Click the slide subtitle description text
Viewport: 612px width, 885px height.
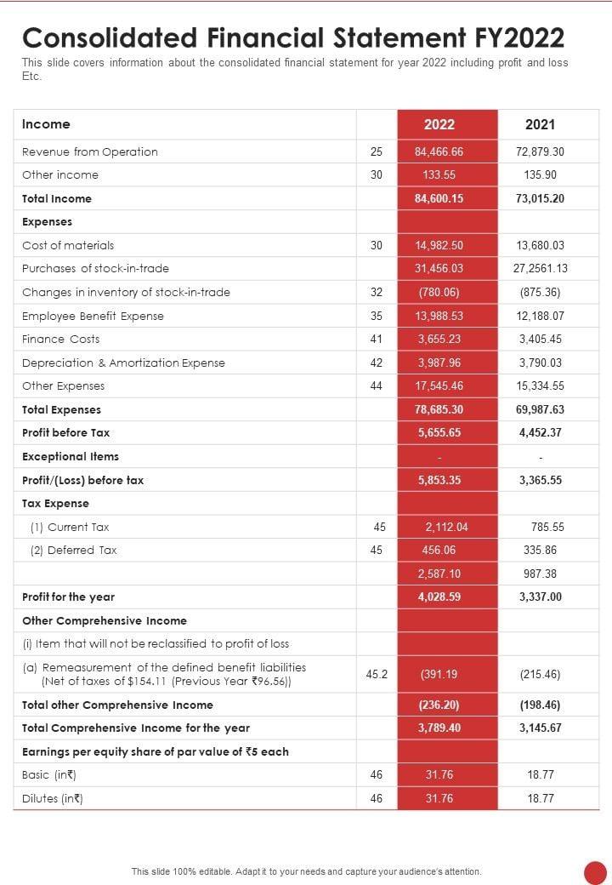click(295, 69)
